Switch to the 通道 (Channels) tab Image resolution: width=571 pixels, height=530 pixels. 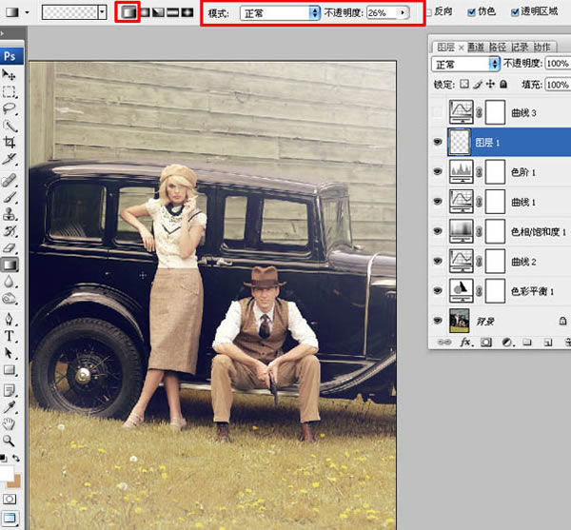477,47
